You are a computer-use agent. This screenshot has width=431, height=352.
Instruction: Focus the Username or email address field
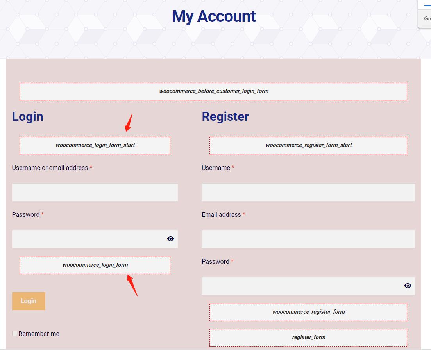[95, 192]
